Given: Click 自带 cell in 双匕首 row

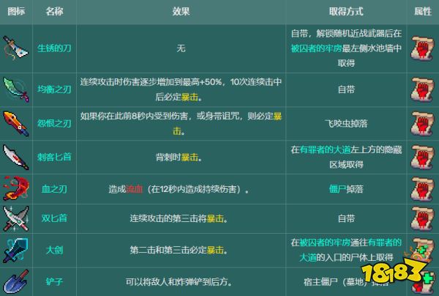Looking at the screenshot, I should click(346, 218).
